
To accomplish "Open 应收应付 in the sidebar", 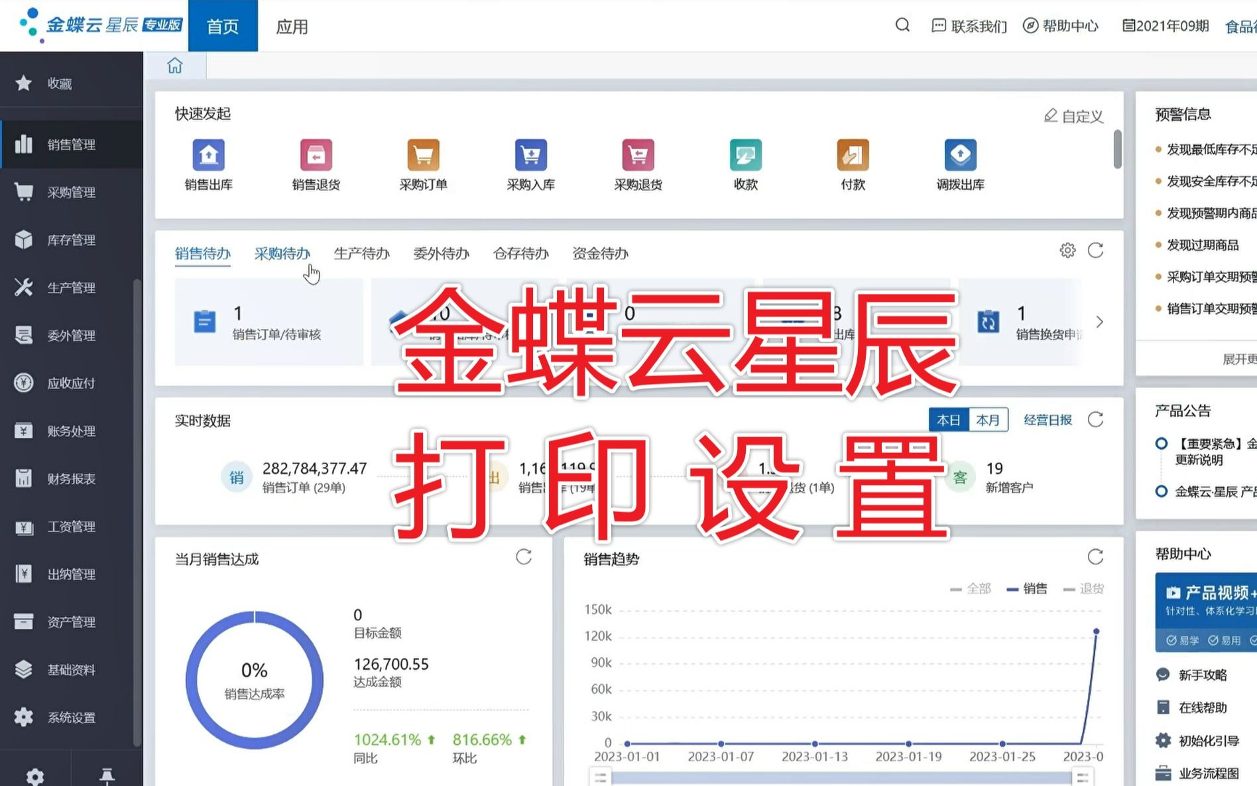I will [x=72, y=383].
